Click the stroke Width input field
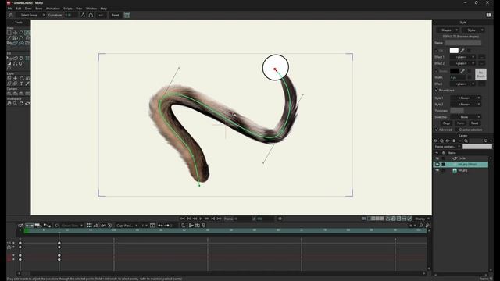500x281 pixels. click(458, 77)
